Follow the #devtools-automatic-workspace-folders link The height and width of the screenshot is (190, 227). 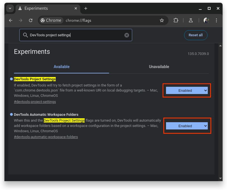coord(46,137)
